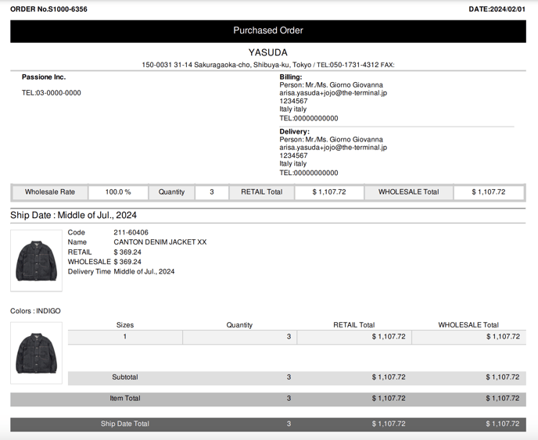Image resolution: width=538 pixels, height=440 pixels.
Task: Click the Wholesale Rate 100.0 % value cell
Action: pos(118,191)
